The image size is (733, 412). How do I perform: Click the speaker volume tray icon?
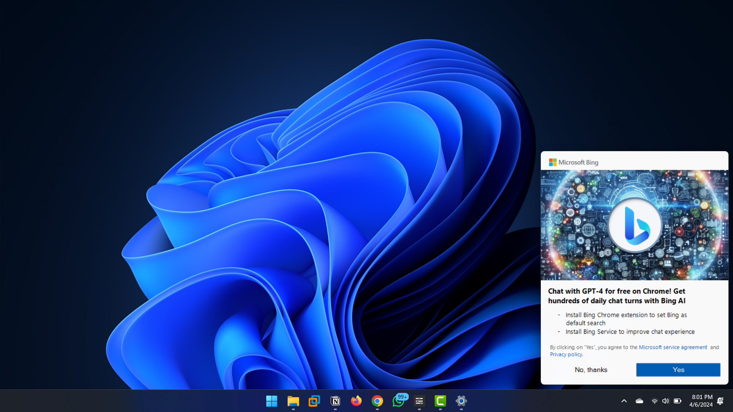coord(665,401)
